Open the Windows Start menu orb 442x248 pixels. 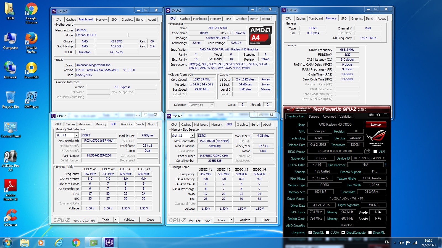7,242
